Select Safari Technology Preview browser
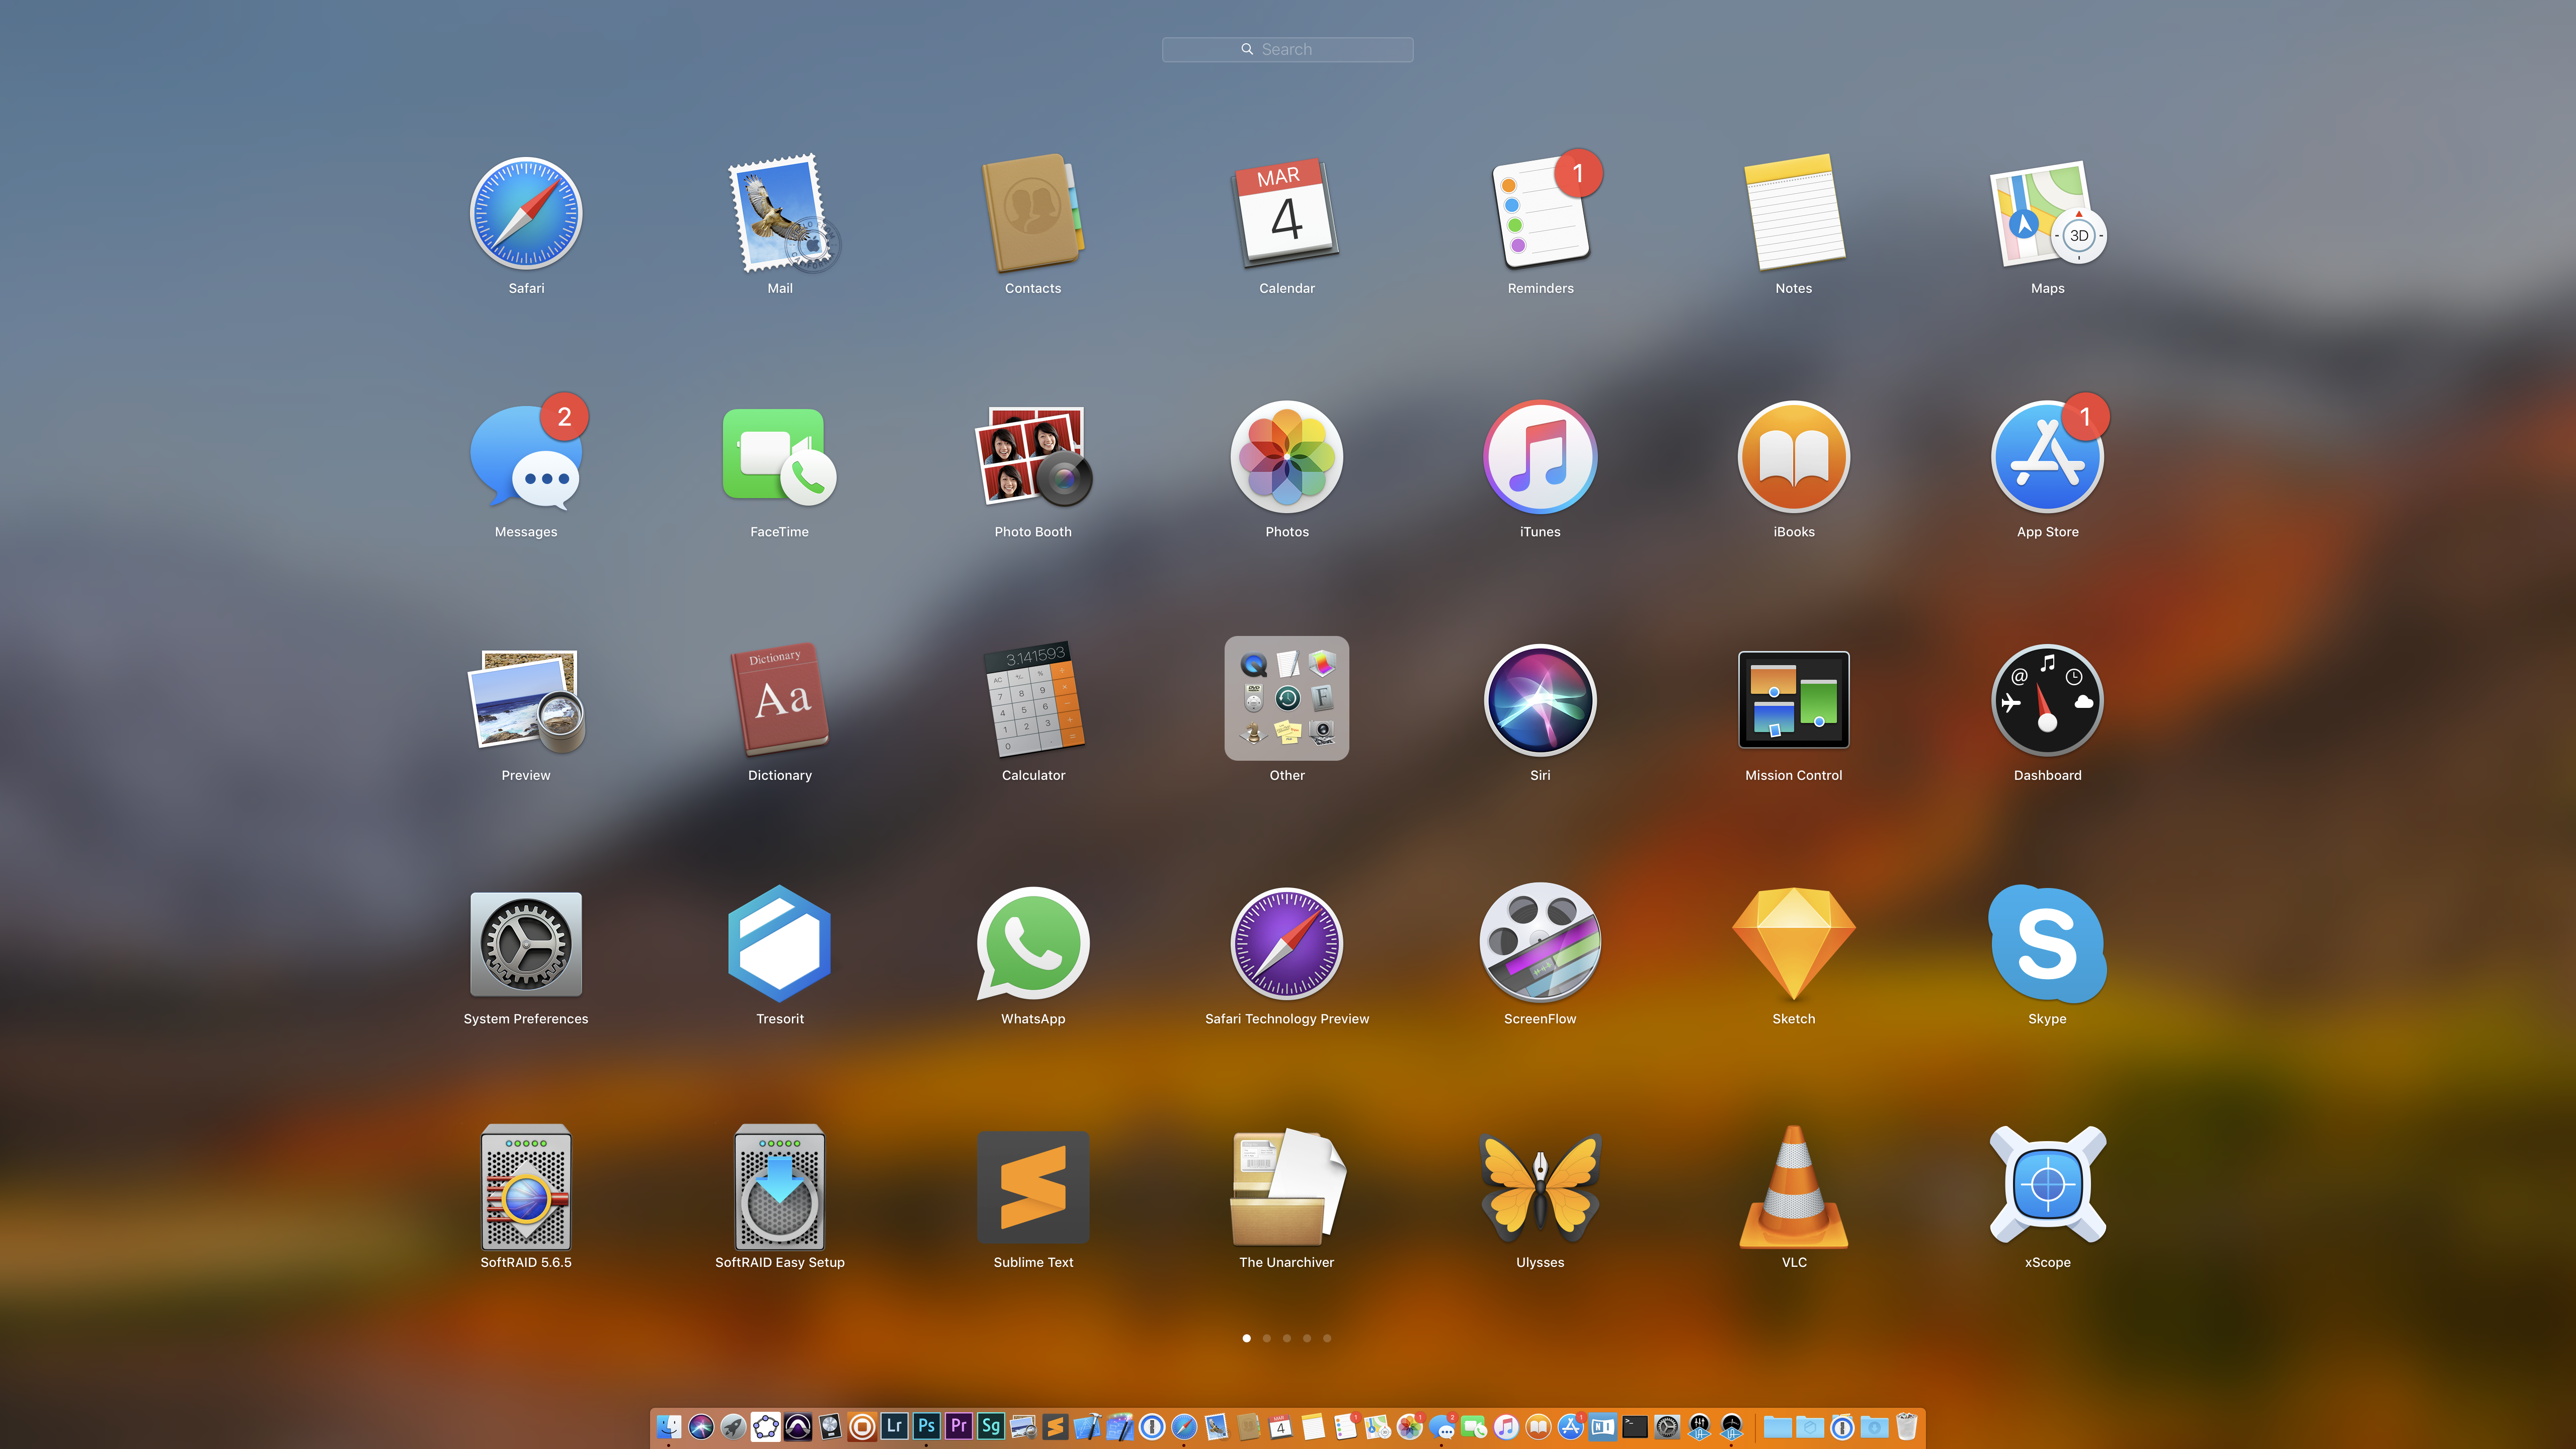2576x1449 pixels. [1286, 943]
